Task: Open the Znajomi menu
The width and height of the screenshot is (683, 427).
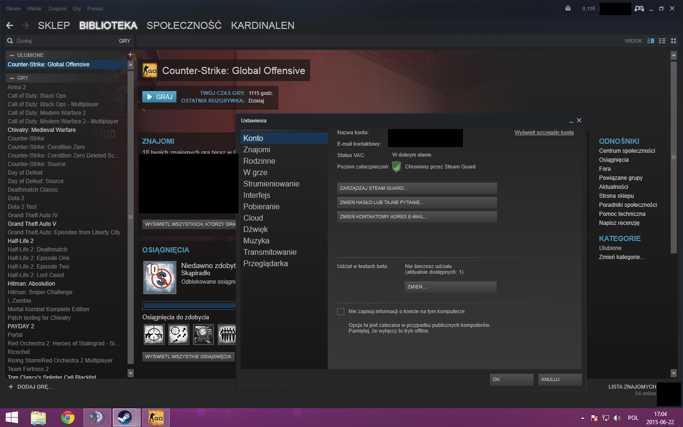Action: (x=57, y=9)
